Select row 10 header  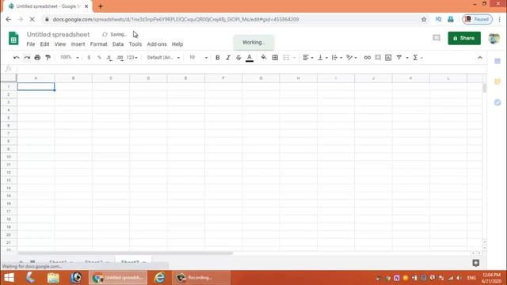pyautogui.click(x=9, y=157)
